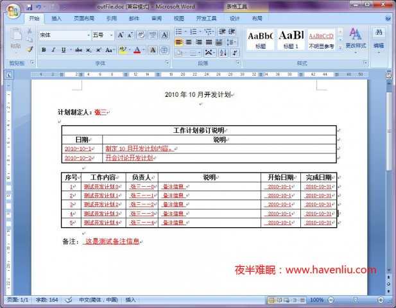
Task: Click the Show paragraph marks icon
Action: click(235, 53)
